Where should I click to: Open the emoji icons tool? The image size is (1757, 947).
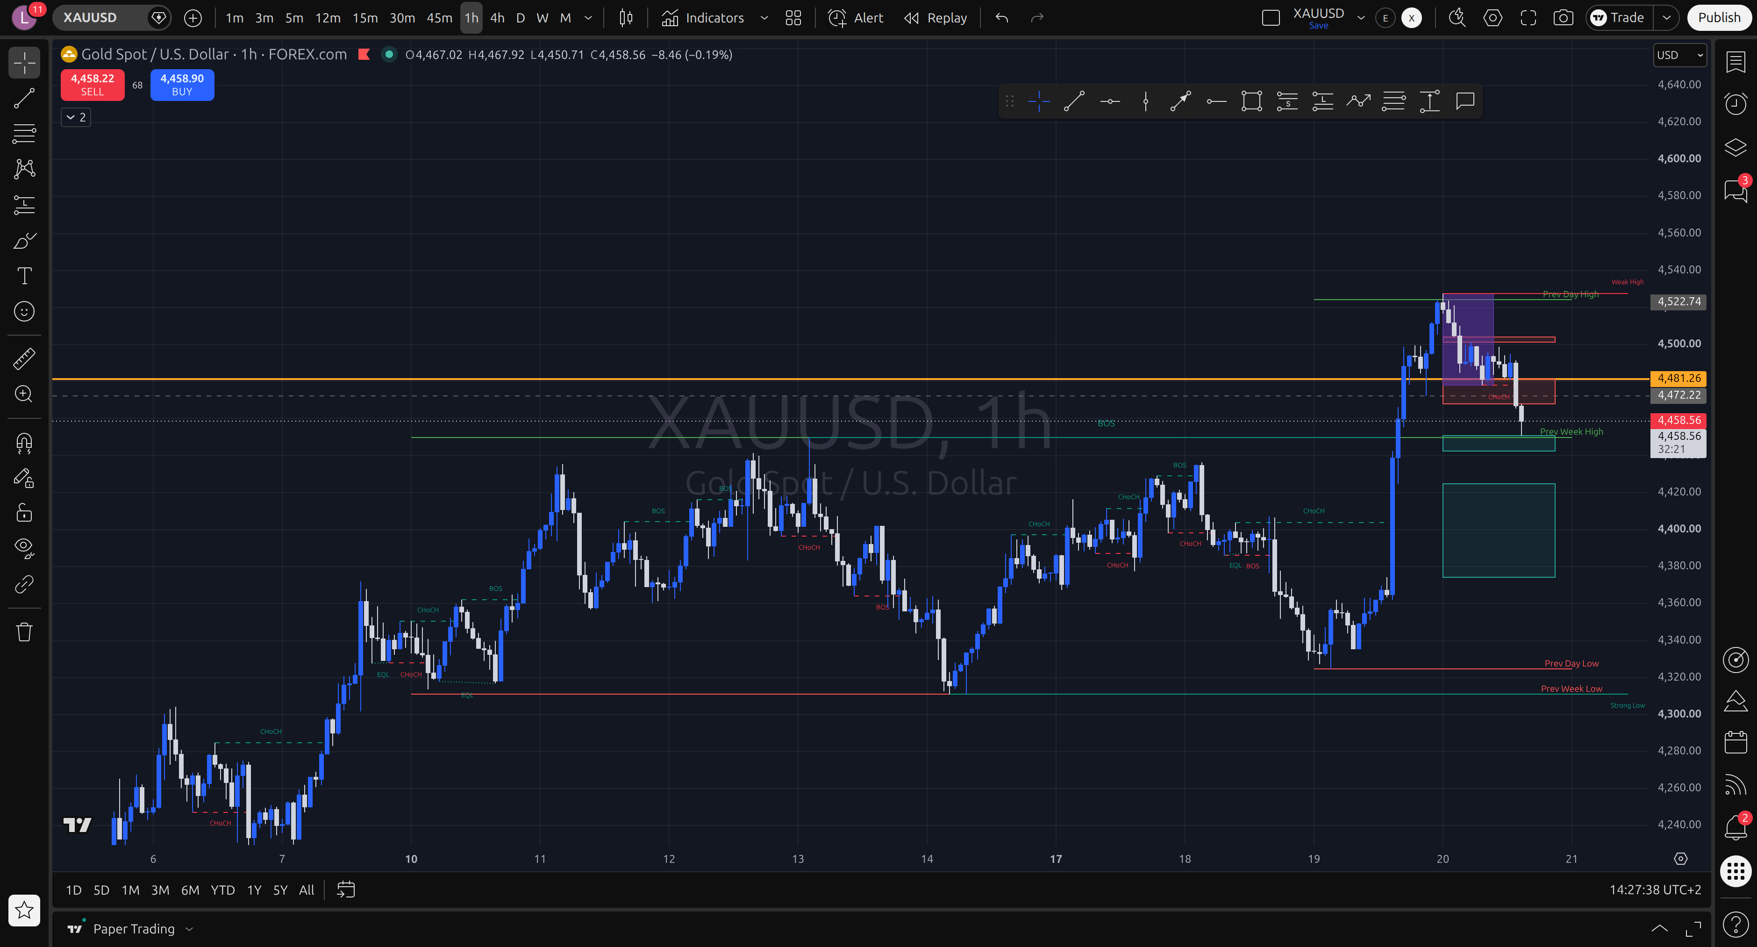(x=25, y=311)
